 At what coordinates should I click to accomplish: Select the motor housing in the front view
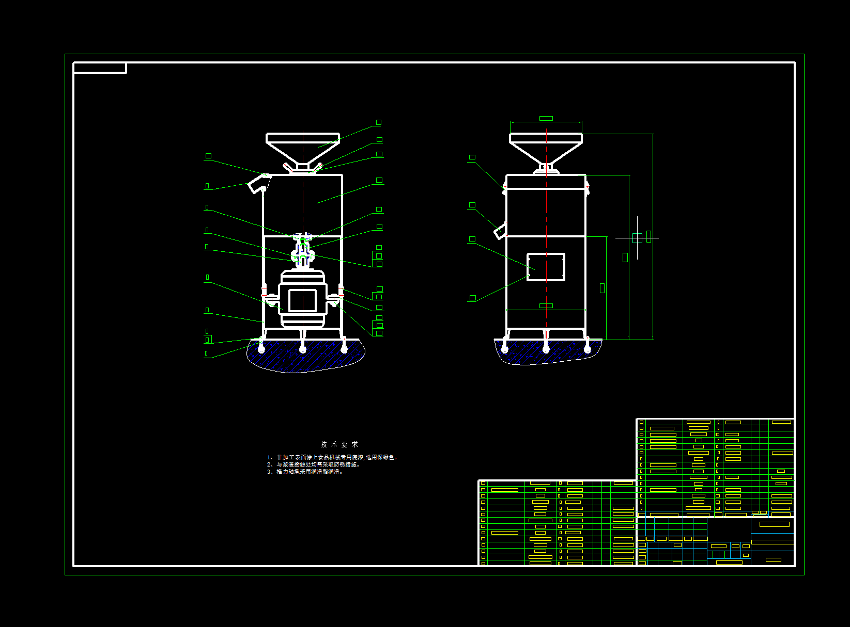pos(303,299)
